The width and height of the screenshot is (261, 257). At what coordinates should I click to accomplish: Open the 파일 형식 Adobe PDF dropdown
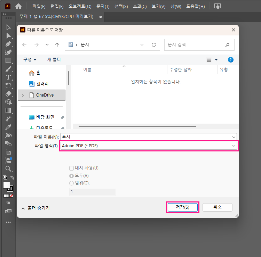click(x=149, y=146)
